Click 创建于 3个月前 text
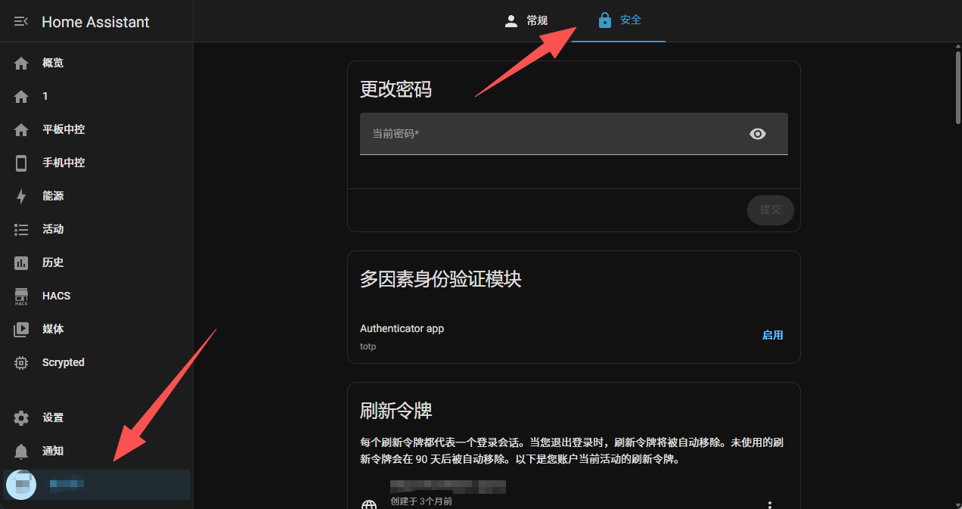The width and height of the screenshot is (962, 509). [421, 501]
